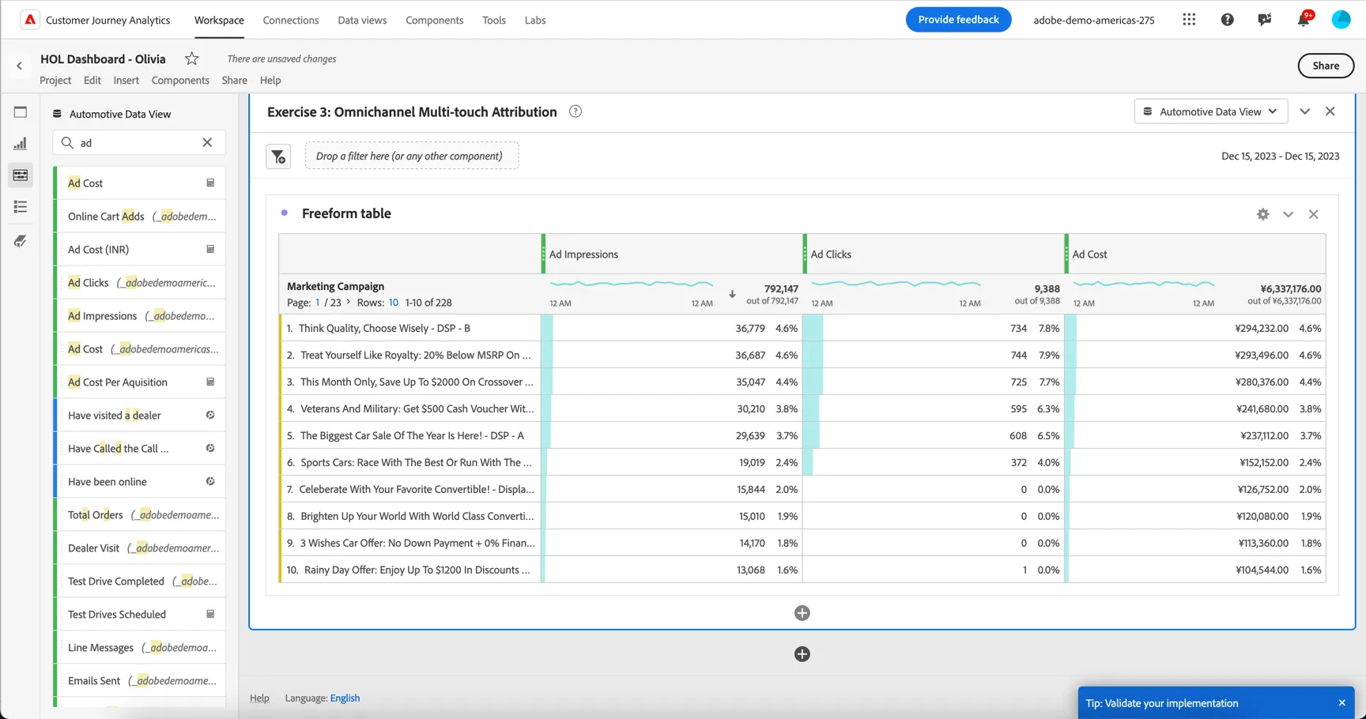1366x719 pixels.
Task: Click the panel filter funnel icon
Action: 278,156
